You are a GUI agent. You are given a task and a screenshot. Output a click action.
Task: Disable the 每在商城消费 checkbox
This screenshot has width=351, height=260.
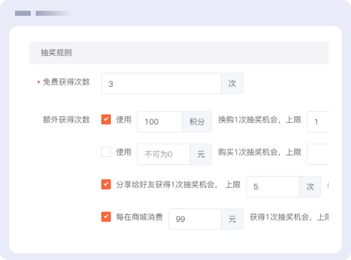(x=106, y=217)
